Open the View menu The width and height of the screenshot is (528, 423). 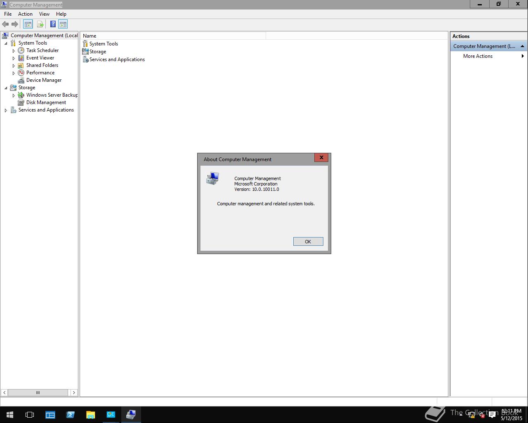44,14
